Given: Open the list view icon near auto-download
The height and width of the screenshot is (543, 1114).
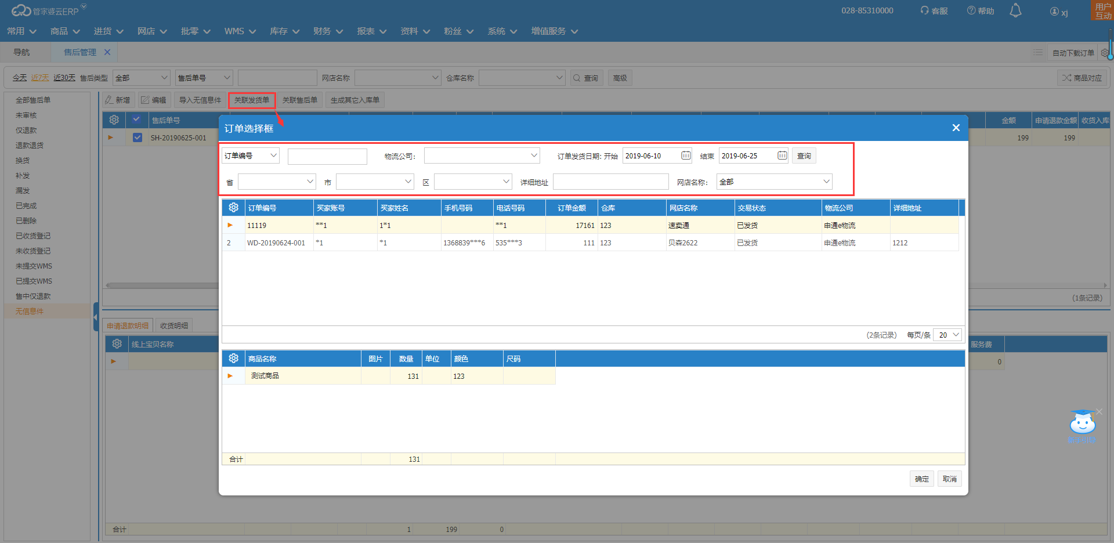Looking at the screenshot, I should pyautogui.click(x=1038, y=53).
